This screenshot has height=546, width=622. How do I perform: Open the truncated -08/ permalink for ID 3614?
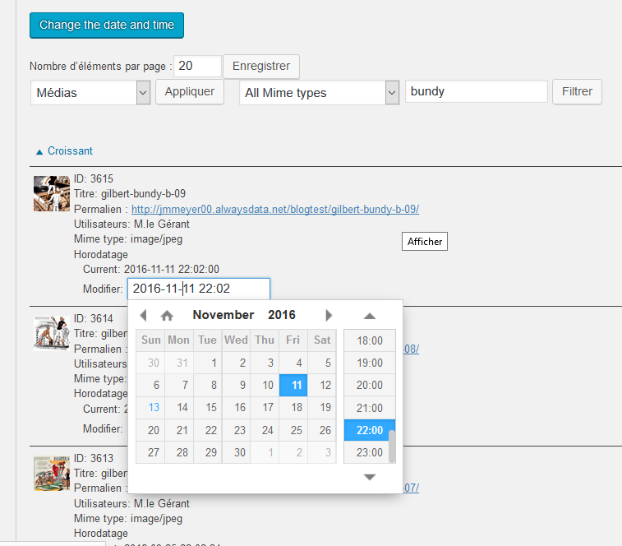(412, 349)
